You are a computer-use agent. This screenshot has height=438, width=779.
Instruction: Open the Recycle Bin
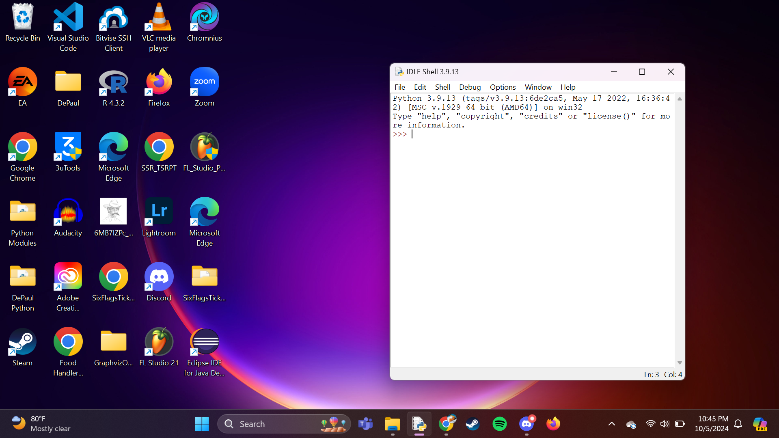click(x=22, y=16)
